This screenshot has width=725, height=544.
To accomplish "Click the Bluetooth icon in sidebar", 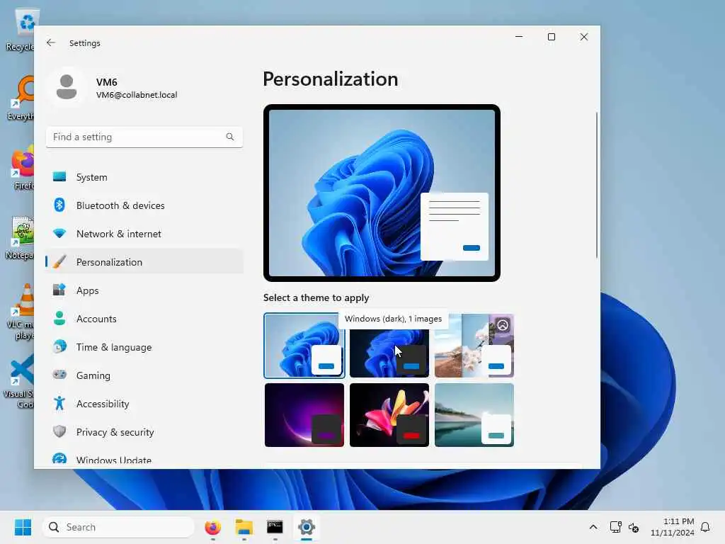I will 59,205.
